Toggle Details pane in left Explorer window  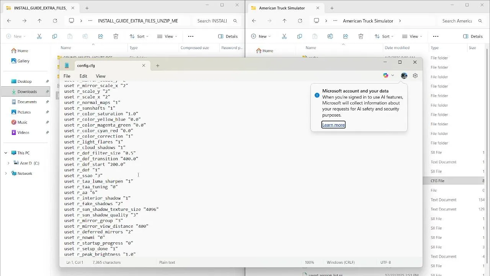click(x=228, y=36)
